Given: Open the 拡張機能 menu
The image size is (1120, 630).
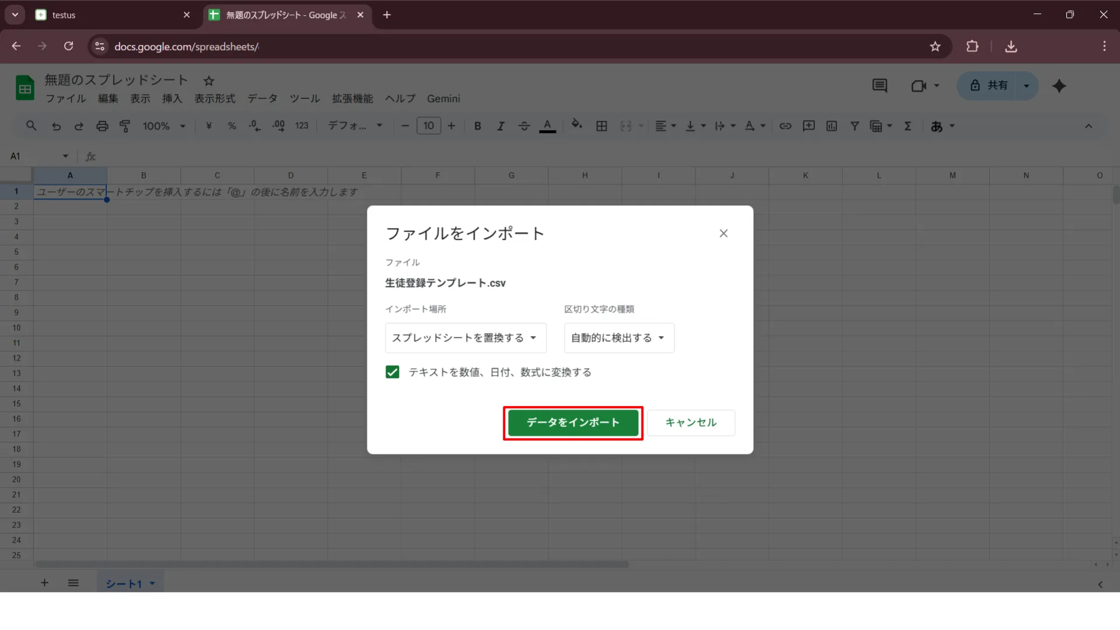Looking at the screenshot, I should tap(352, 99).
